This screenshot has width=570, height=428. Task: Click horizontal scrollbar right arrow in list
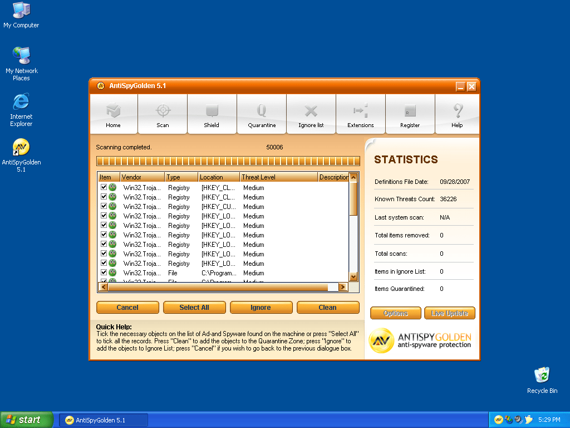coord(342,288)
